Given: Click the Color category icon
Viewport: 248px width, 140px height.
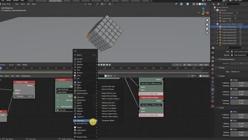Looking at the screenshot, I should (x=75, y=75).
